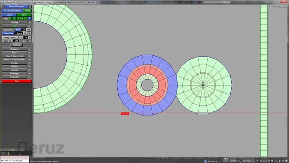Screen dimensions: 289x163
Task: Expand Move / Scale / Rotate arrow
Action: point(29,60)
